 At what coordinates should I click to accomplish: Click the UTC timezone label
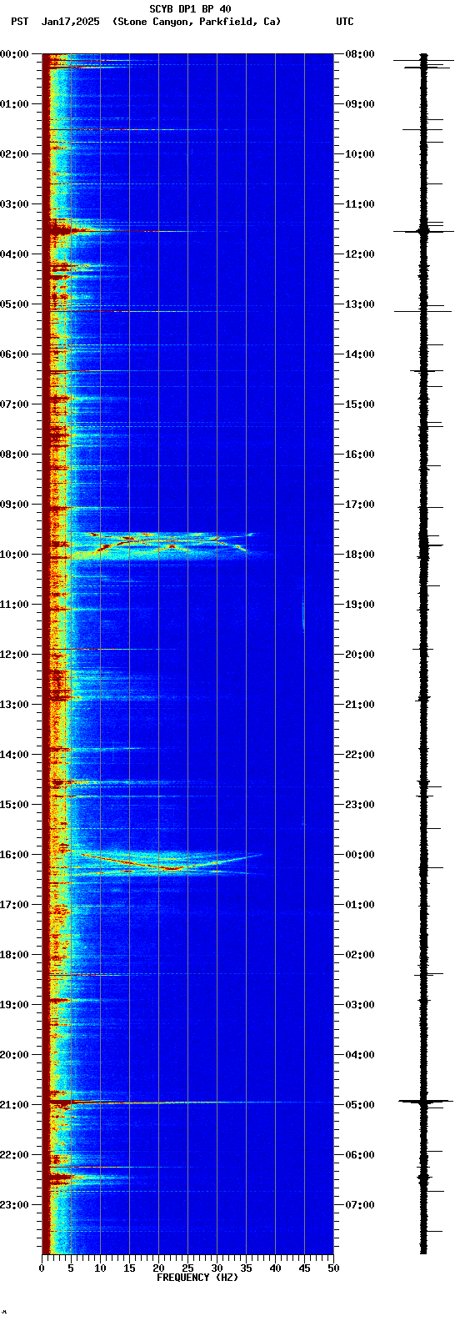pyautogui.click(x=345, y=22)
